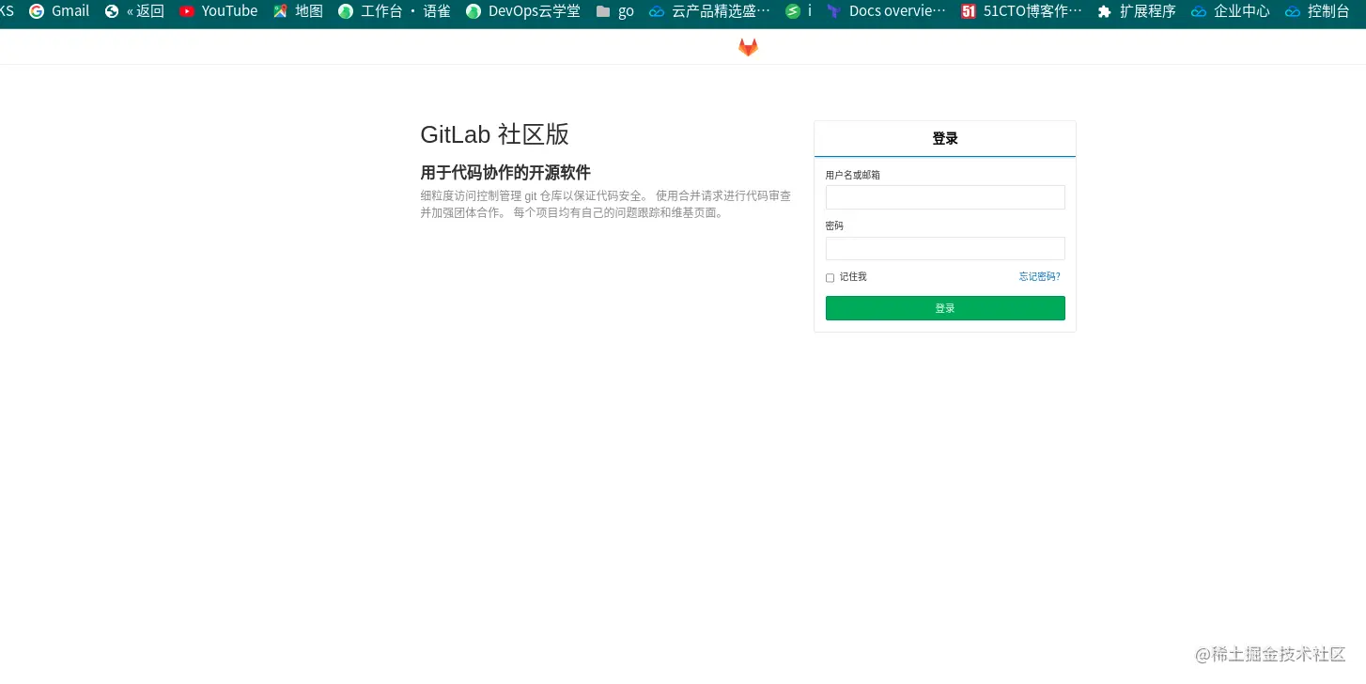
Task: Focus the 密码 password field
Action: tap(945, 248)
